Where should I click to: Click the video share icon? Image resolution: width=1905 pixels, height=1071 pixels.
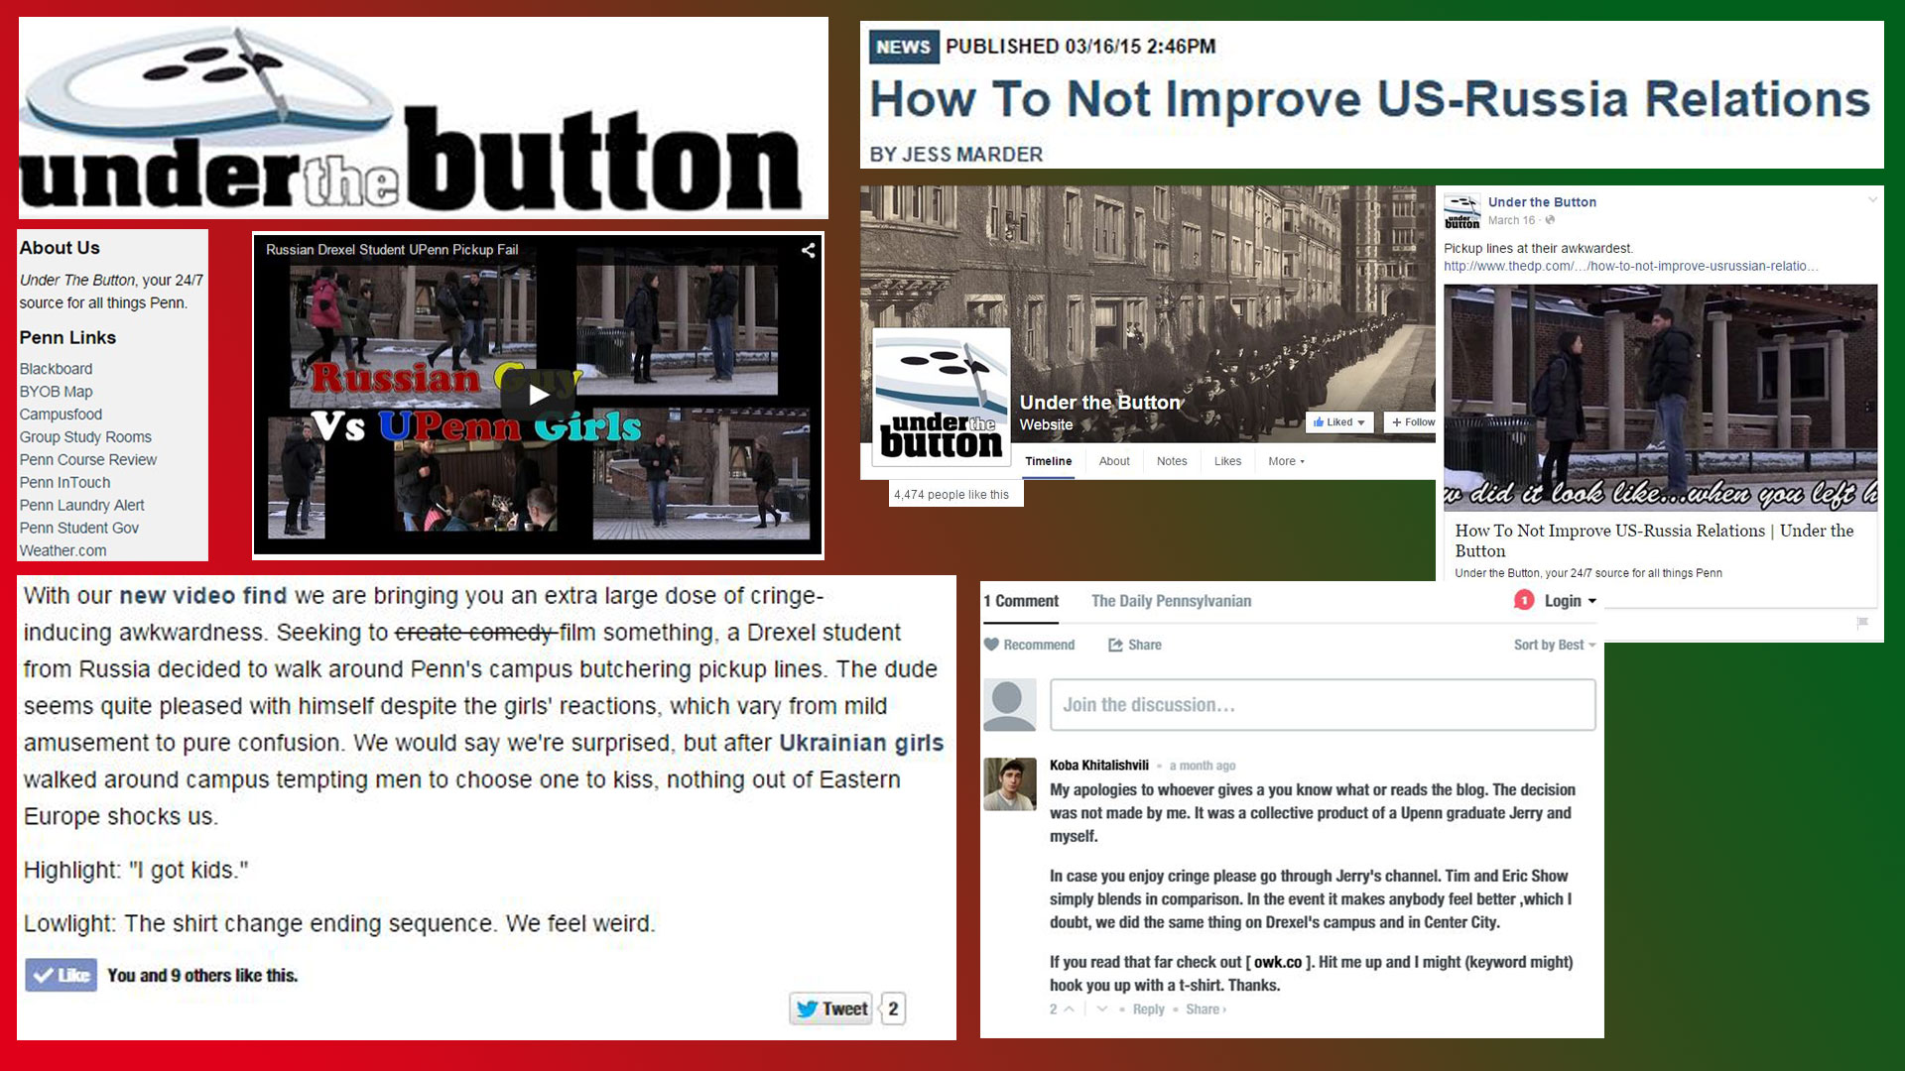click(x=809, y=250)
